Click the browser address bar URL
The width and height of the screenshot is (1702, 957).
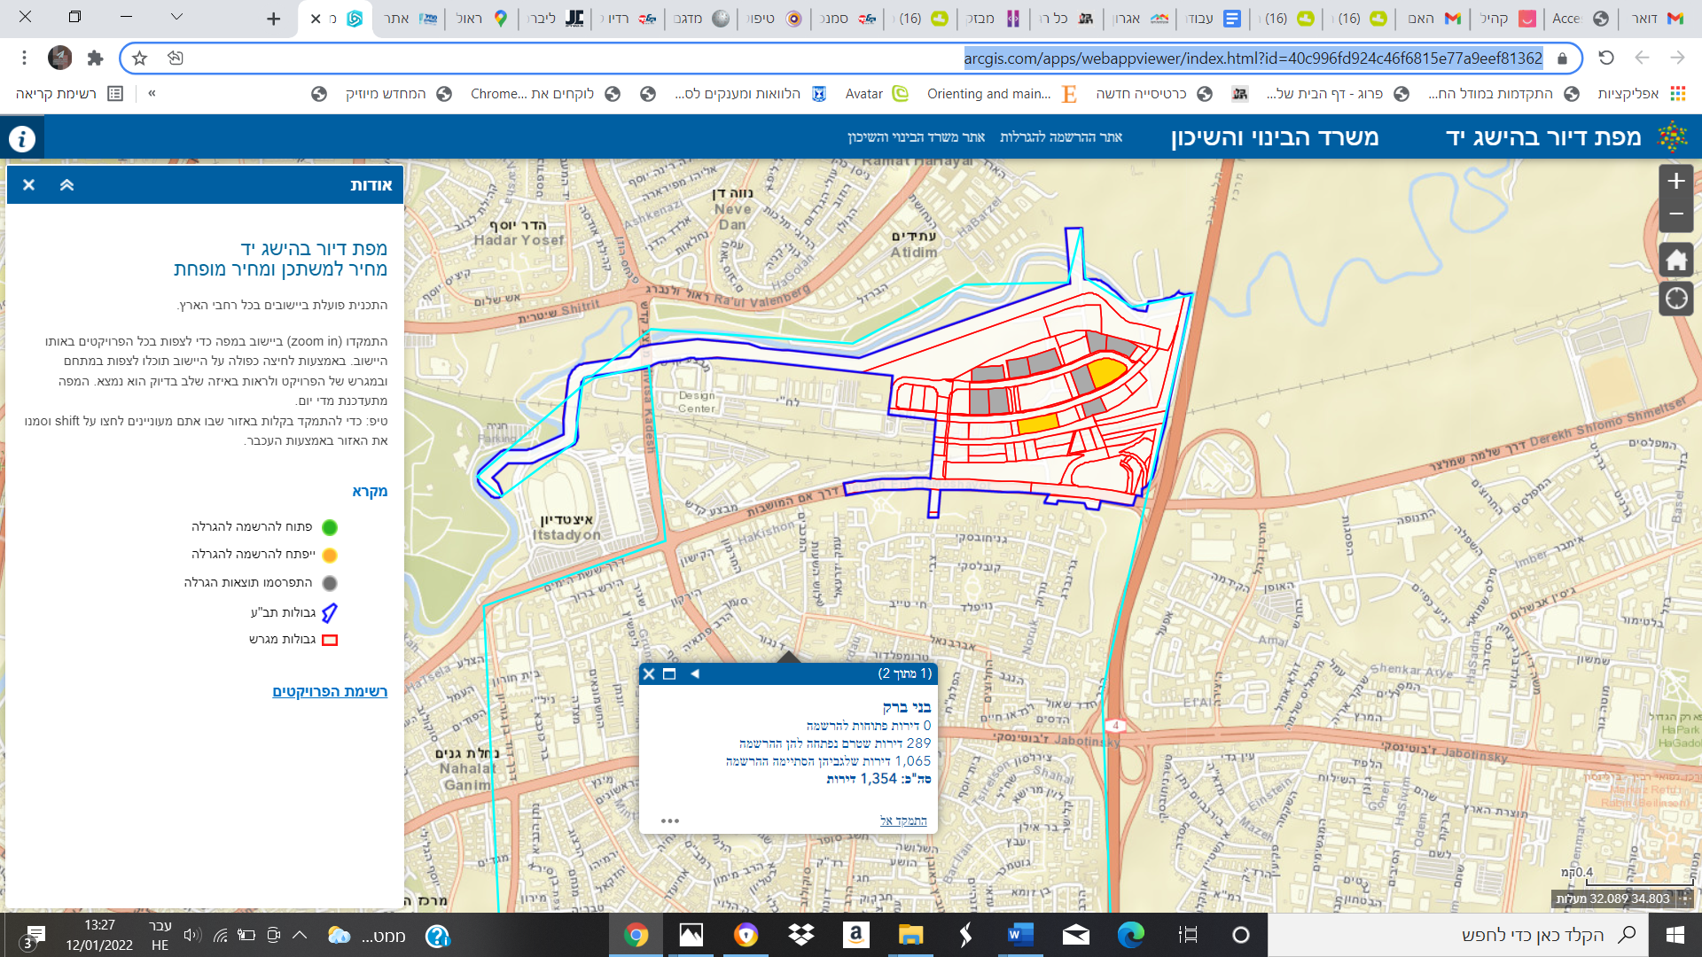click(1253, 58)
